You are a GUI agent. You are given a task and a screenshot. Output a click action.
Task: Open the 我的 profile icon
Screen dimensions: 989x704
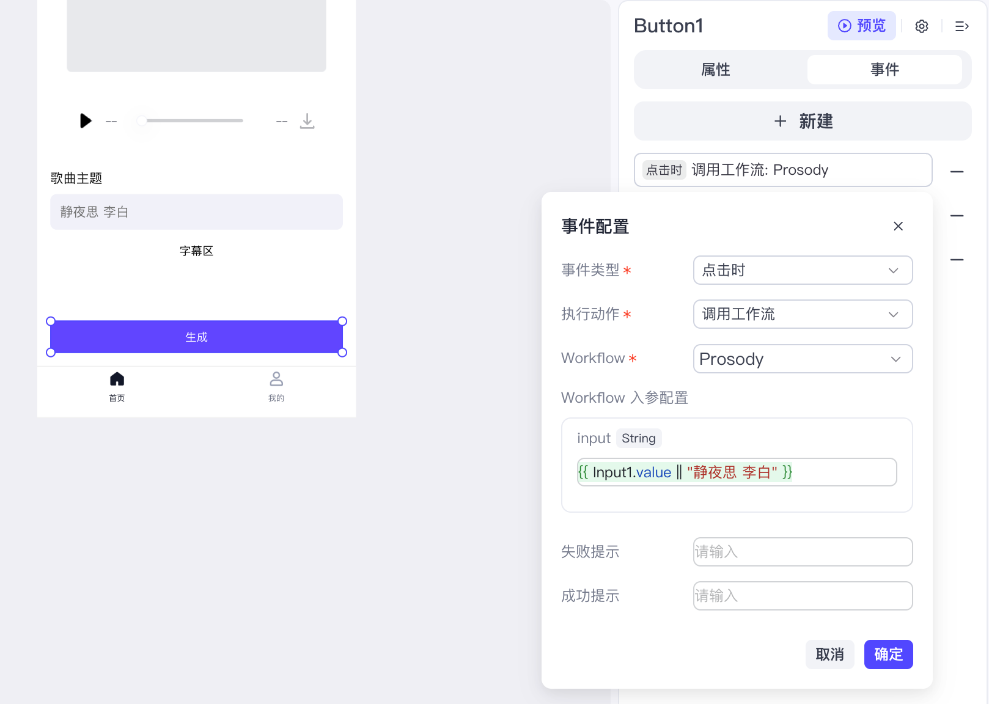tap(276, 379)
